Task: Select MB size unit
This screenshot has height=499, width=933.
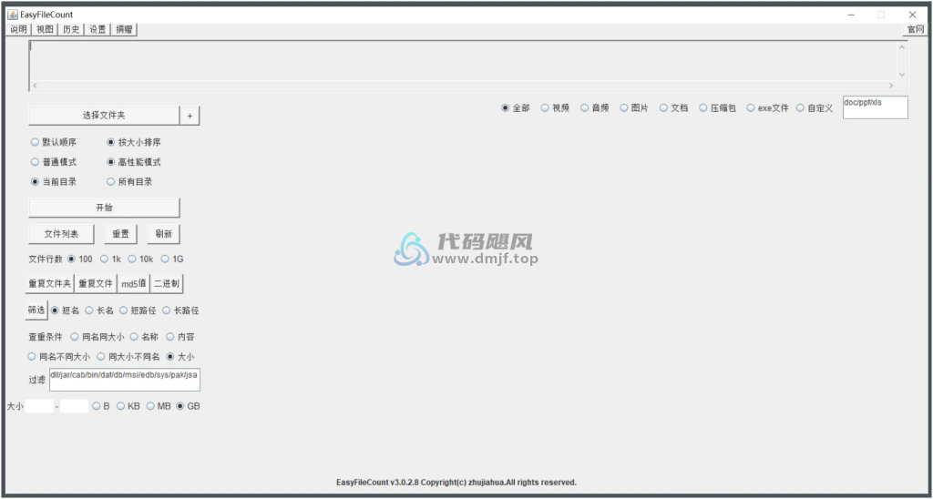Action: pos(159,406)
